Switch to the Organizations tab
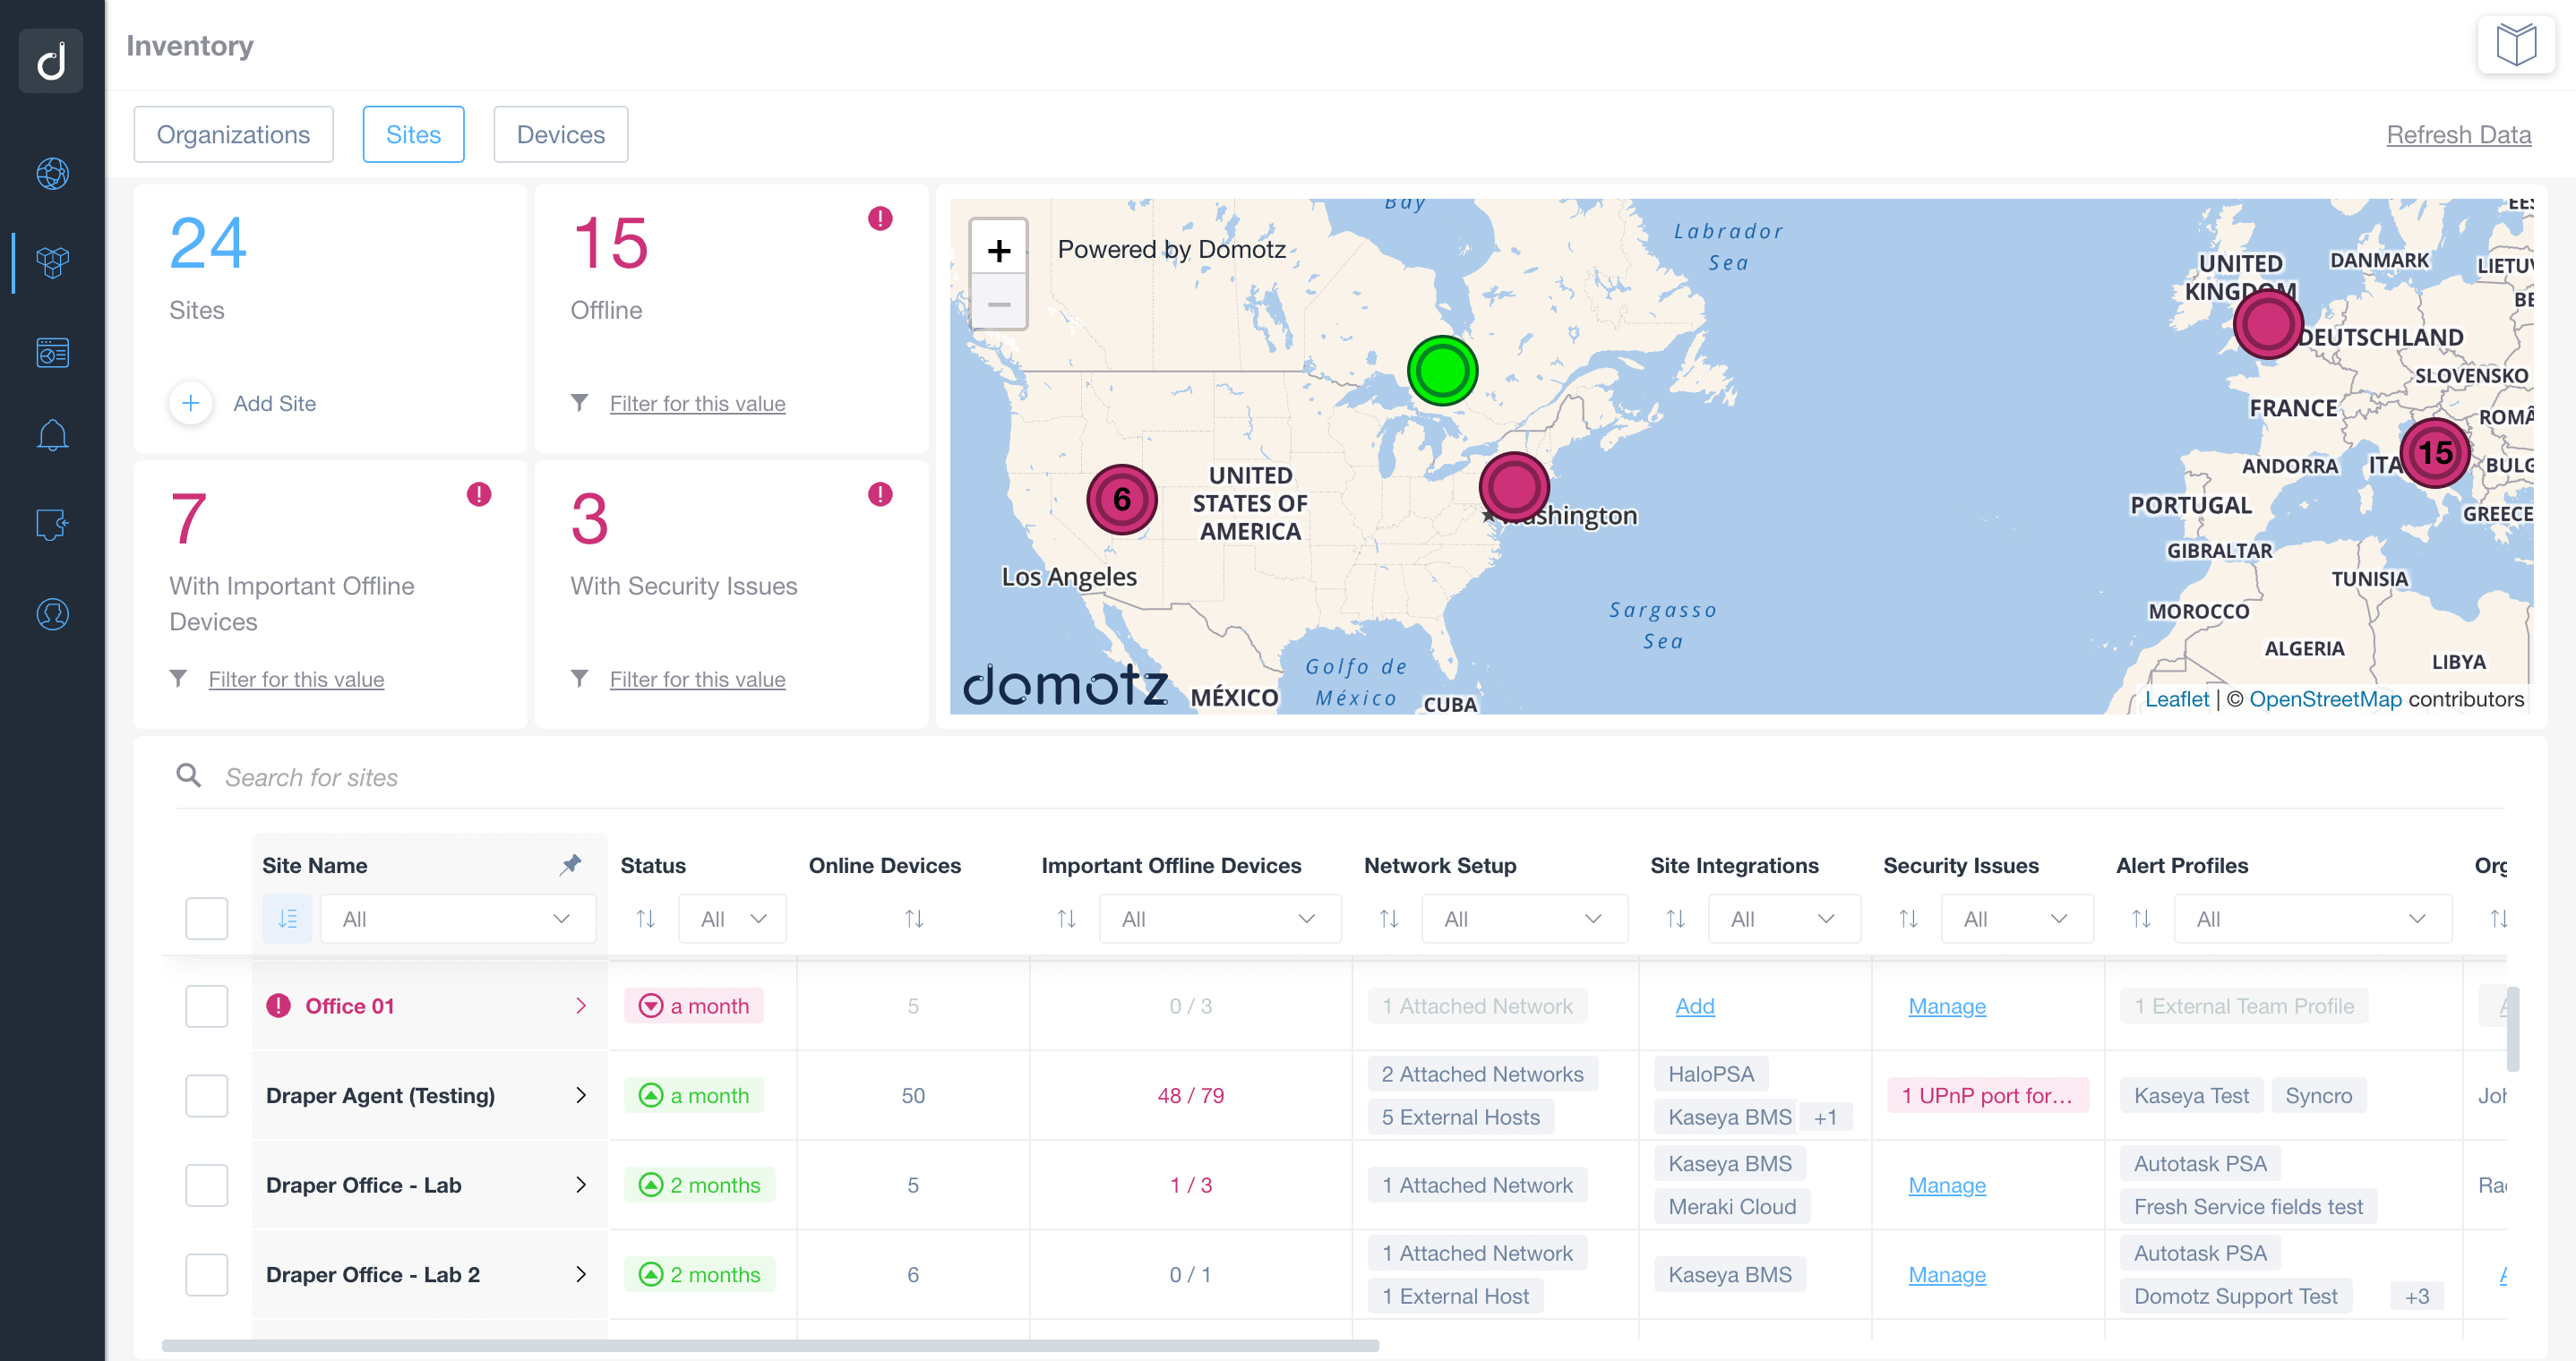2576x1361 pixels. click(x=233, y=133)
